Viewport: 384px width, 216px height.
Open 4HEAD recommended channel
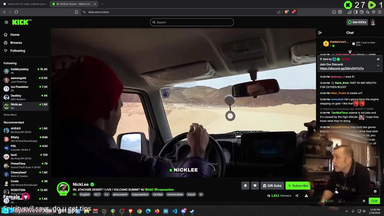tap(25, 130)
